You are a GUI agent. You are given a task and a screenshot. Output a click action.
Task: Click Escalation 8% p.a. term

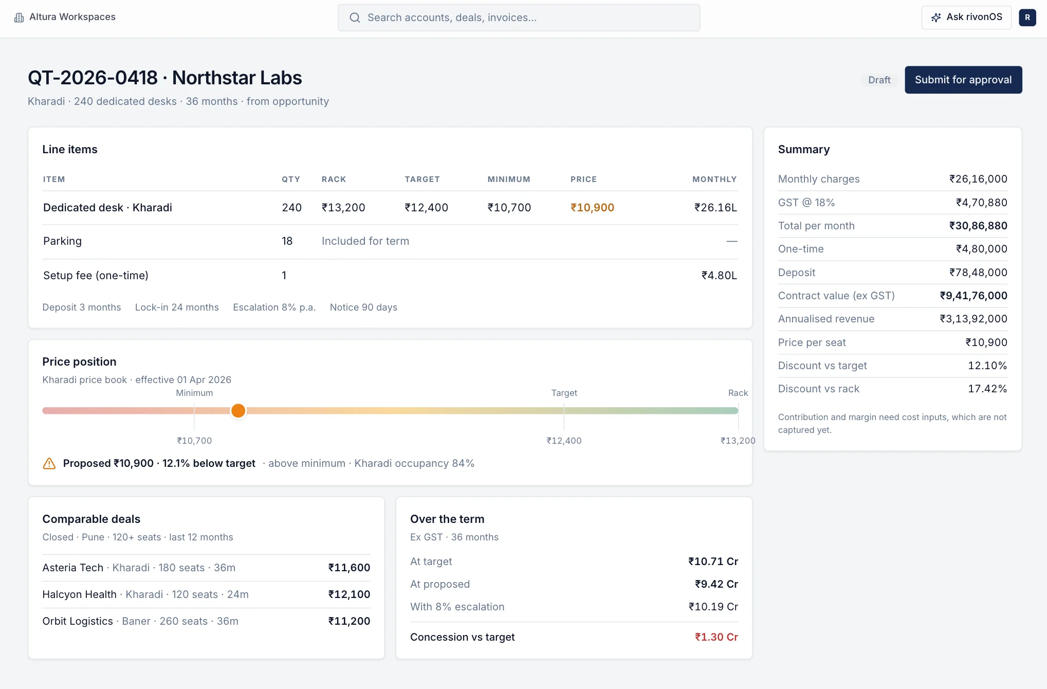coord(274,307)
